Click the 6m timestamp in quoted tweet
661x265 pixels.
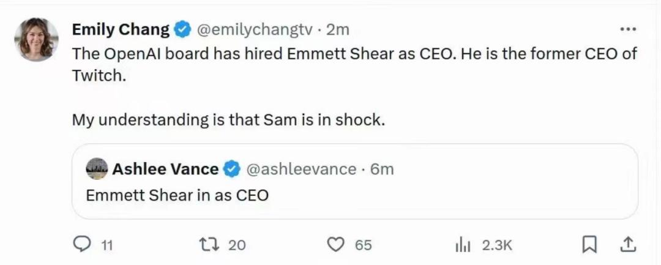pyautogui.click(x=383, y=170)
